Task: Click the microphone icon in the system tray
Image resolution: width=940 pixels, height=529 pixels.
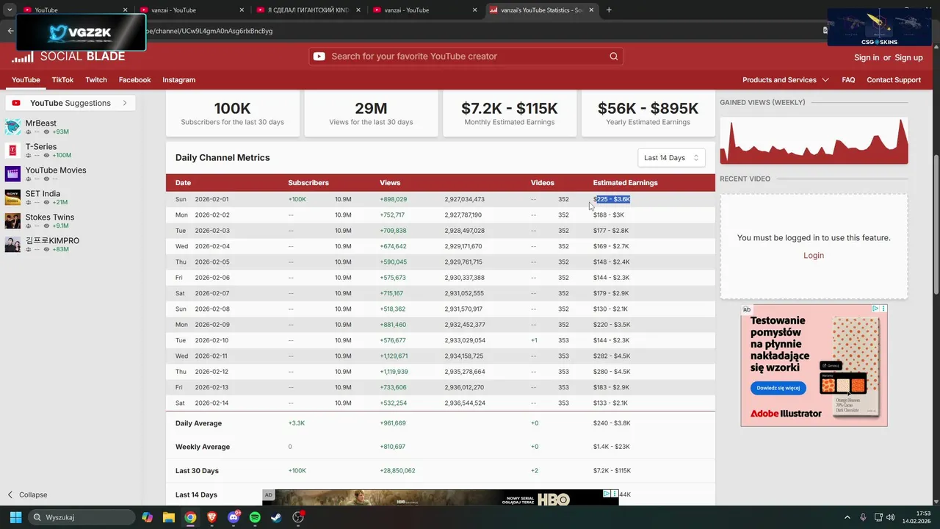Action: 863,517
